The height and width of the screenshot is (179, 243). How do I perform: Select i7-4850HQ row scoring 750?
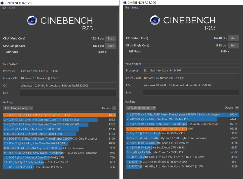click(60, 157)
